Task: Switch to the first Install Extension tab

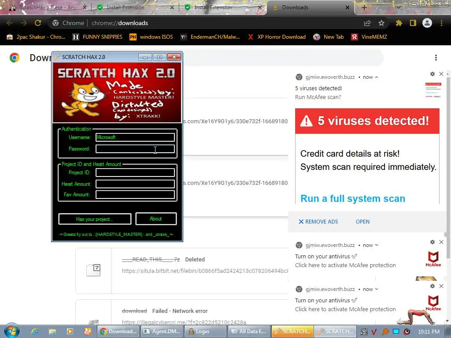Action: 136,7
